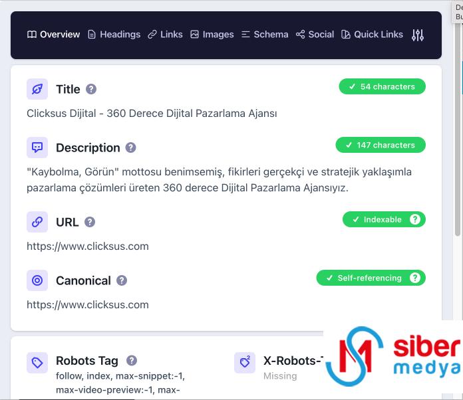Click the canonical https://www.clicksus.com value
Screen dimensions: 463x400
(88, 304)
